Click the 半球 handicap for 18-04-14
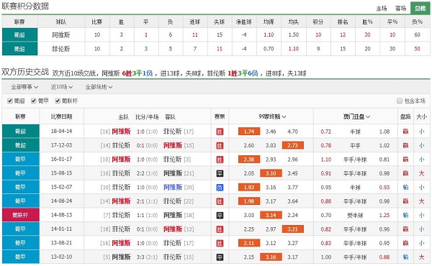The width and height of the screenshot is (432, 266). [x=355, y=132]
